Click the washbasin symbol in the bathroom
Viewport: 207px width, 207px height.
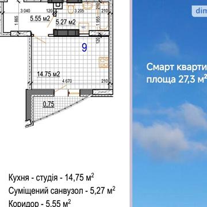(x=88, y=6)
